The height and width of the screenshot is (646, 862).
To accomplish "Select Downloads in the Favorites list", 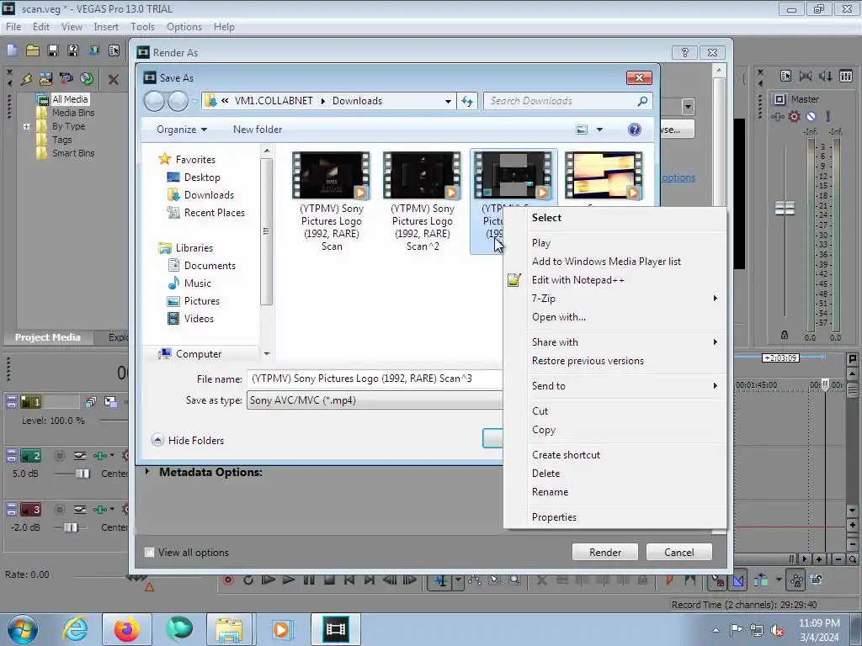I will click(x=209, y=195).
